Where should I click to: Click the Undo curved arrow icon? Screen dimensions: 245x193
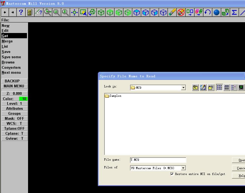(x=208, y=12)
